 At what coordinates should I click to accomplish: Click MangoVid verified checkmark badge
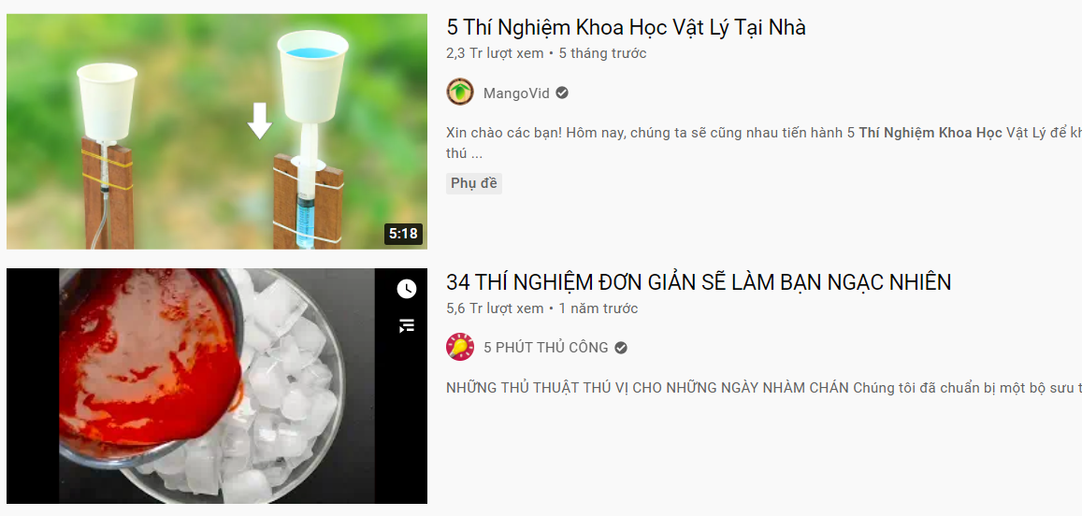click(x=562, y=93)
